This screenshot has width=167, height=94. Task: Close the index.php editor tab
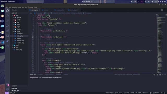[39, 10]
